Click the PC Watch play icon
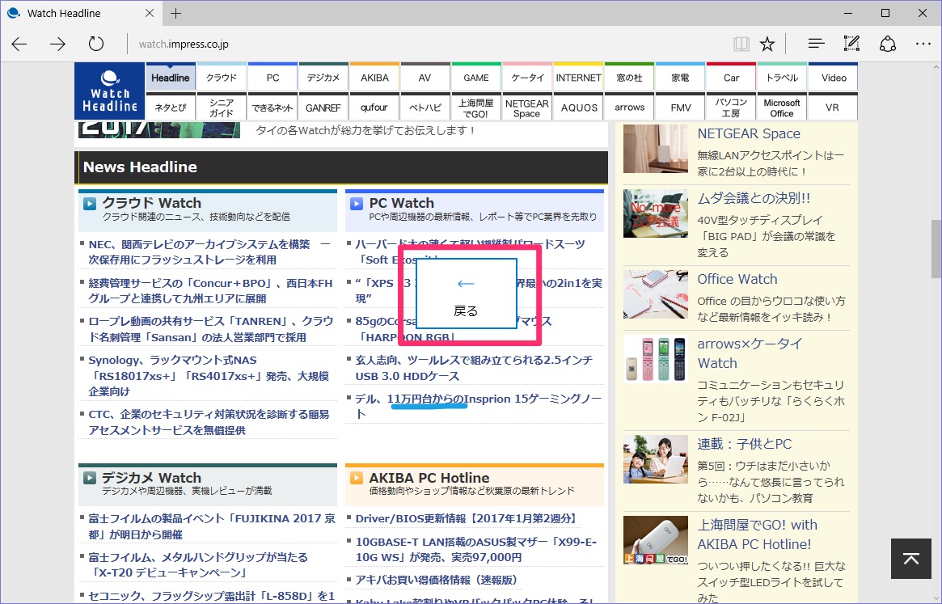Viewport: 942px width, 604px height. [x=357, y=204]
